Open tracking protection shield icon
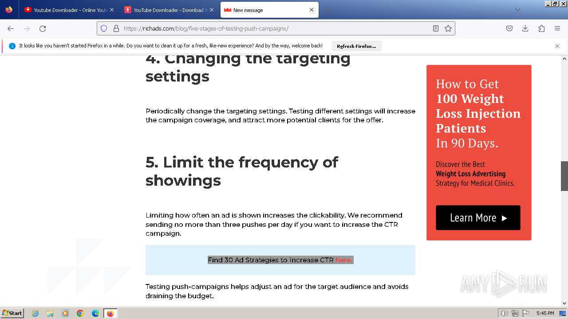Screen dimensions: 568x319 click(104, 28)
